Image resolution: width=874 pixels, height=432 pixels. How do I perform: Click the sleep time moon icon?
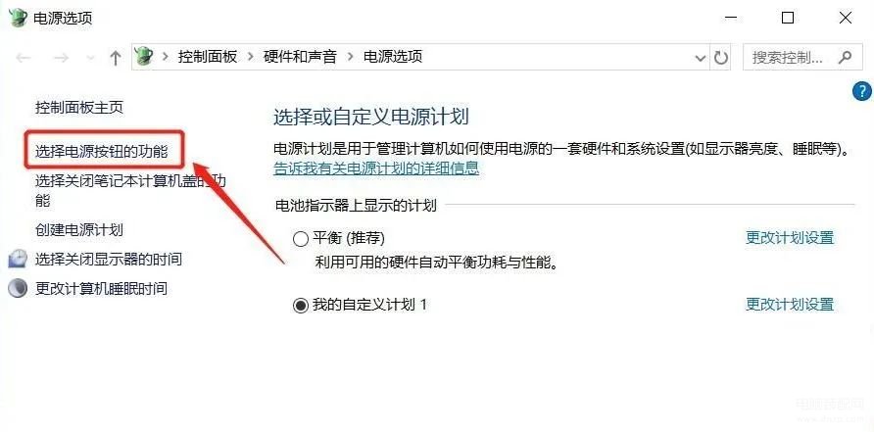(18, 289)
